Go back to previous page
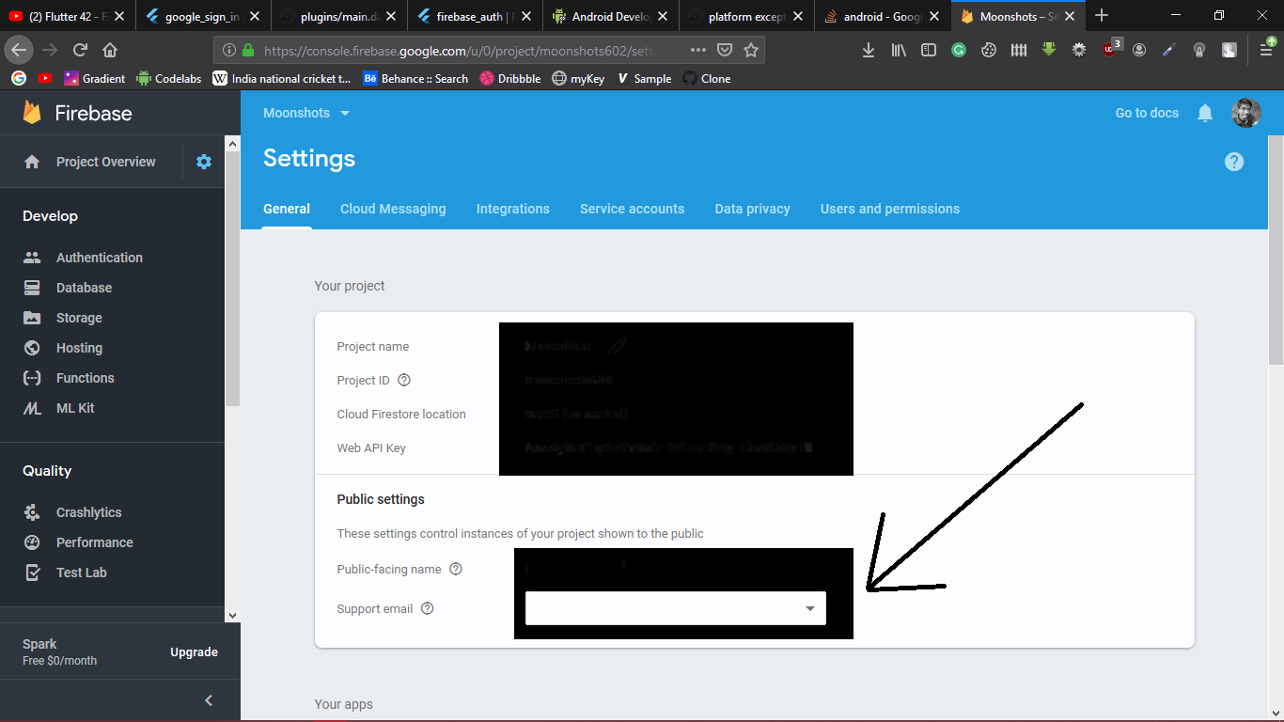The height and width of the screenshot is (722, 1284). click(x=19, y=50)
